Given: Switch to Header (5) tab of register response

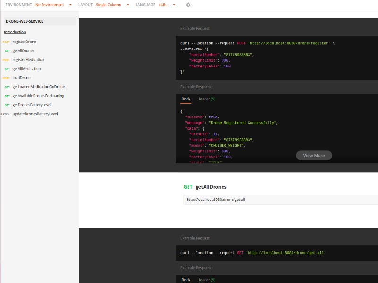Looking at the screenshot, I should click(206, 99).
